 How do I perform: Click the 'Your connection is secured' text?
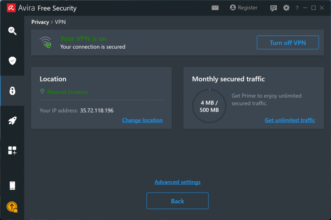pos(93,47)
